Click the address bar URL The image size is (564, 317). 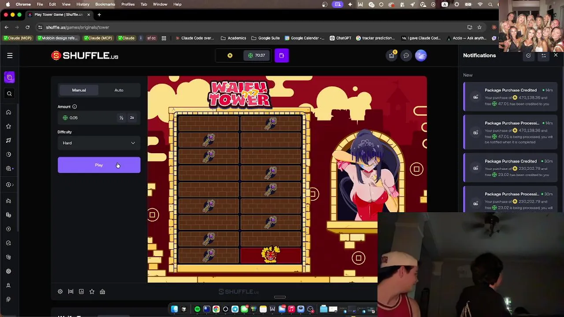click(x=78, y=27)
